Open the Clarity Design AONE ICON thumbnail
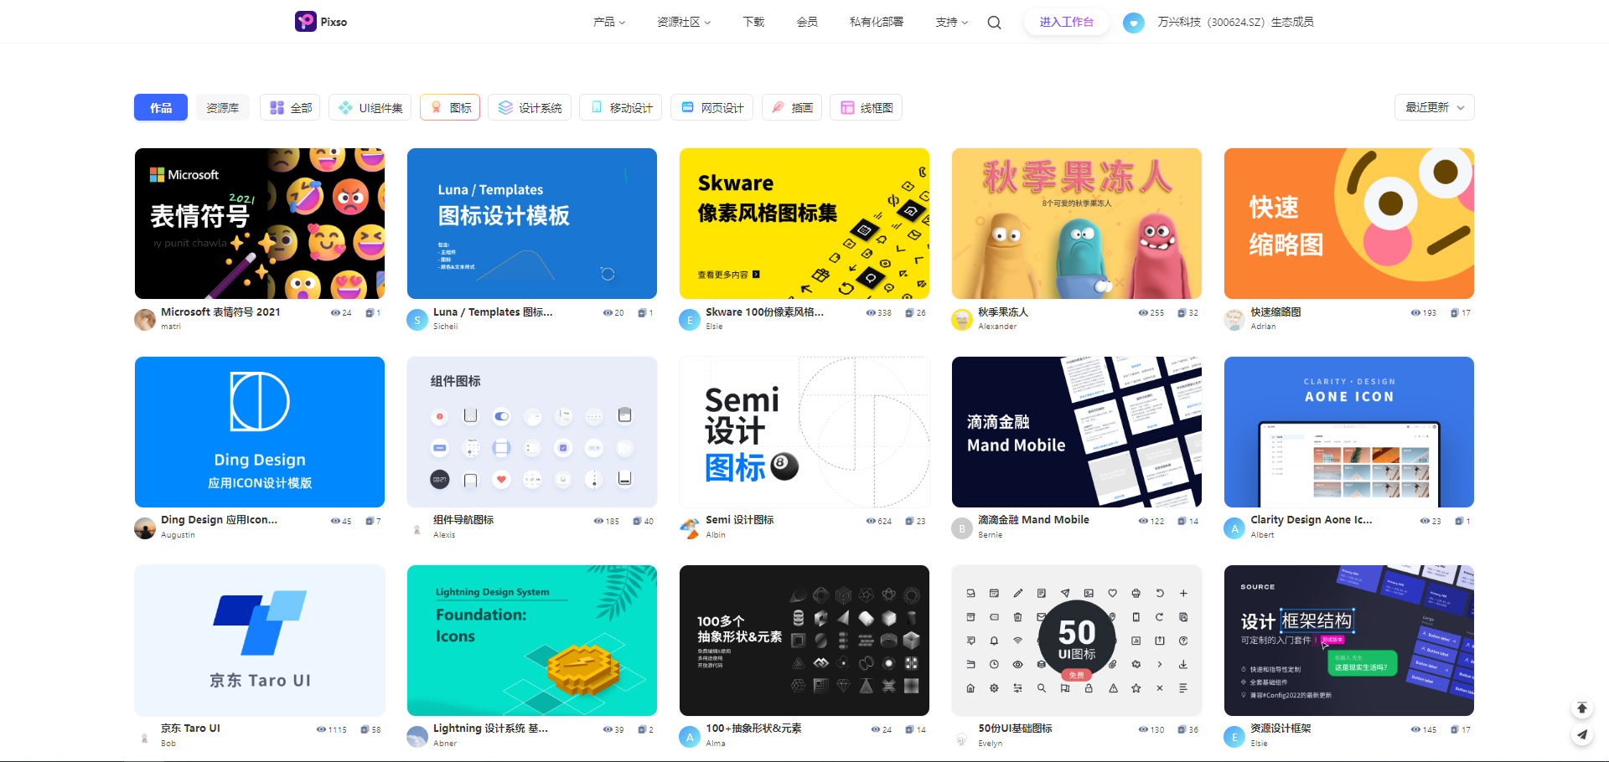This screenshot has width=1609, height=762. 1349,432
